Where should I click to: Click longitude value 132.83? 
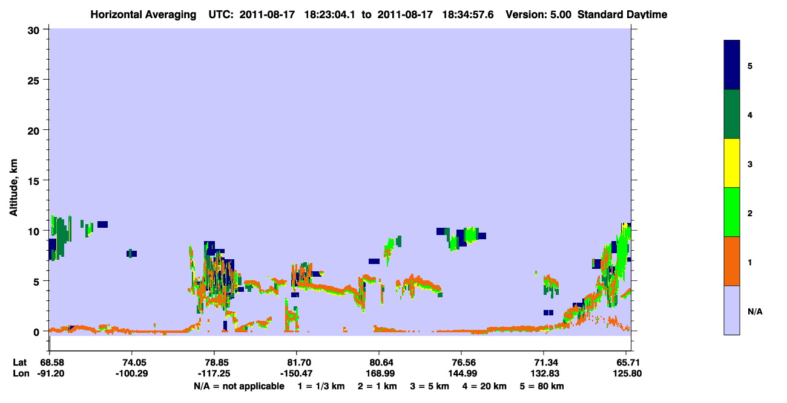click(544, 373)
